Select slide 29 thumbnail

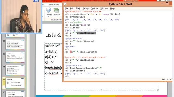(x=15, y=45)
